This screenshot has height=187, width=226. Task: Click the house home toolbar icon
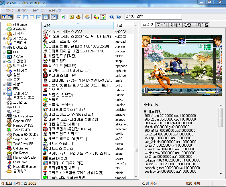[x=87, y=17]
